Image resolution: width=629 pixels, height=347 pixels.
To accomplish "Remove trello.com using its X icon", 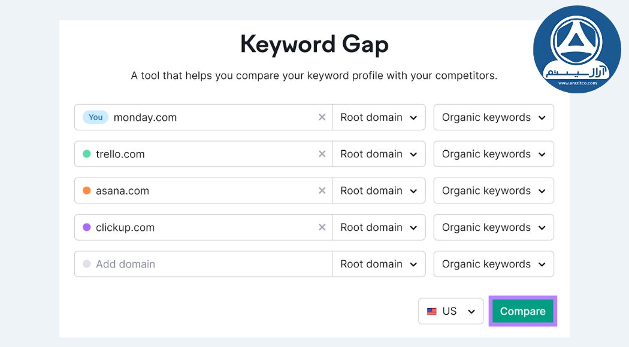I will click(322, 154).
